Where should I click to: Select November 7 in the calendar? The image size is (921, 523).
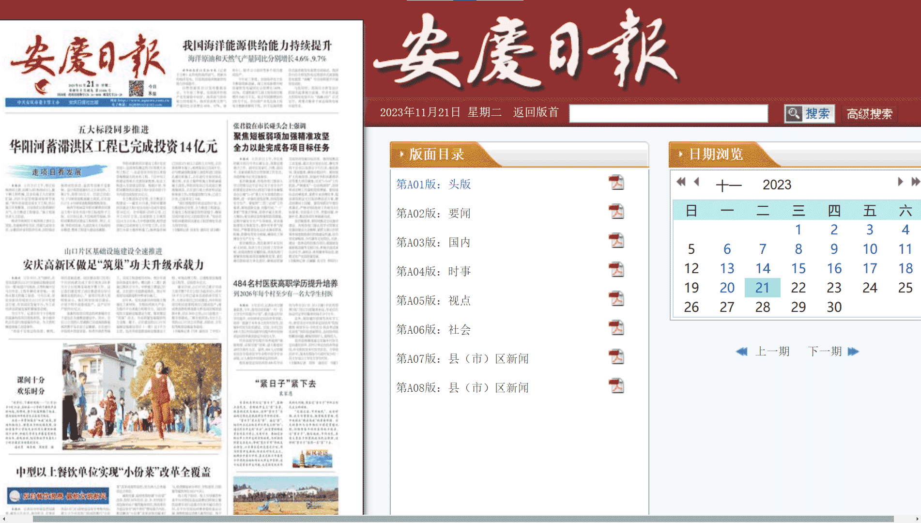click(x=763, y=249)
